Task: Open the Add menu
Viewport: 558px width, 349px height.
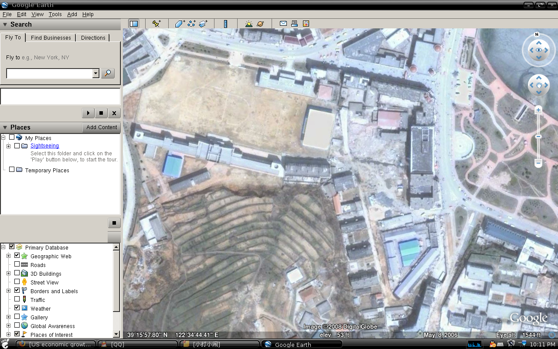Action: pyautogui.click(x=72, y=14)
